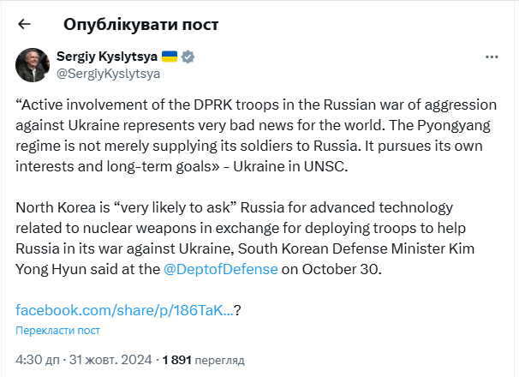Screen dimensions: 519x377
Task: Open the three-dot more options menu
Action: (492, 57)
